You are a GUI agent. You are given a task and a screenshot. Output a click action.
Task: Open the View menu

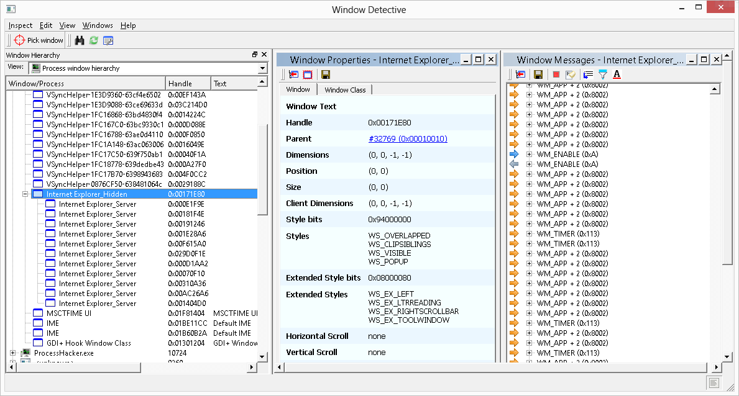click(67, 25)
